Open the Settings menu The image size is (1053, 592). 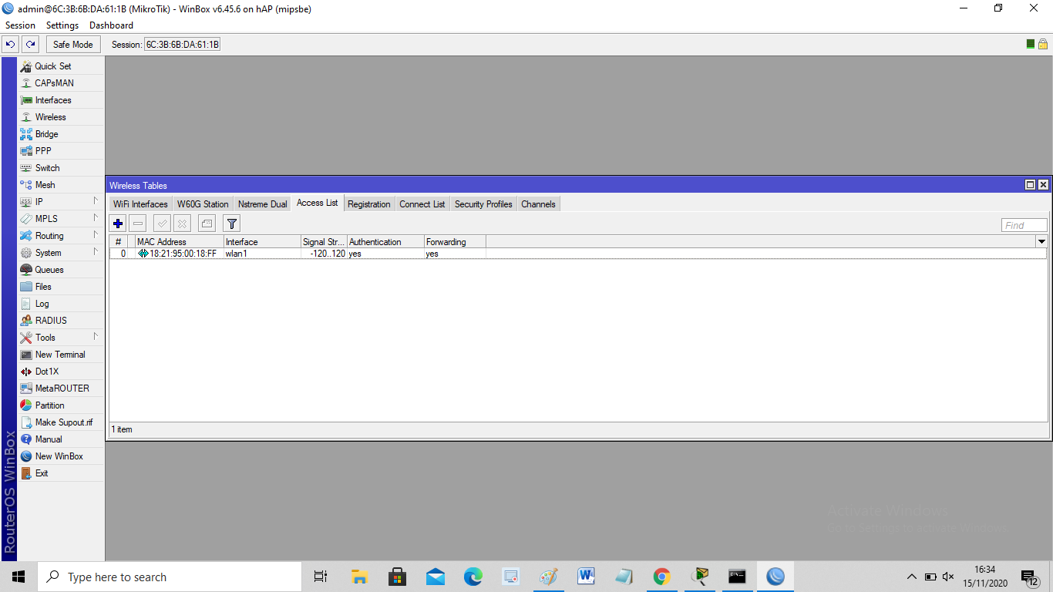coord(62,25)
